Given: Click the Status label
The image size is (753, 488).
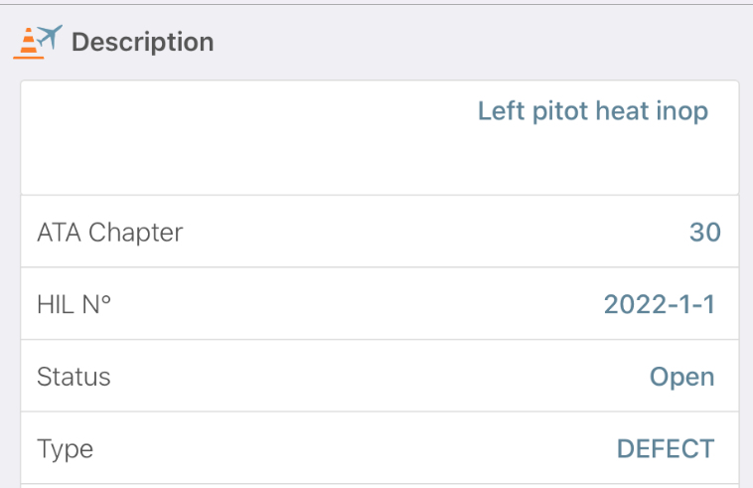Looking at the screenshot, I should [x=74, y=377].
